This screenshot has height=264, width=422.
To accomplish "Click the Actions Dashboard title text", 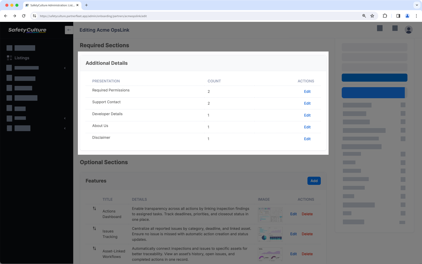I will click(x=112, y=214).
